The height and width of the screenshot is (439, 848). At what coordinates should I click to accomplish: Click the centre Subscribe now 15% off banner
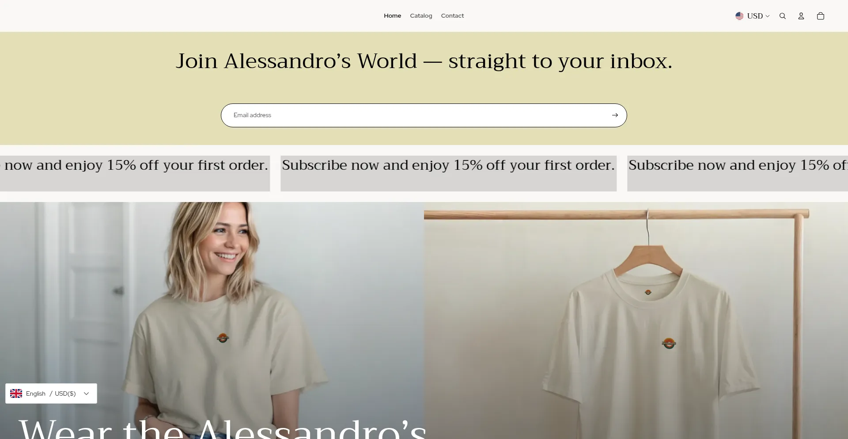point(448,173)
